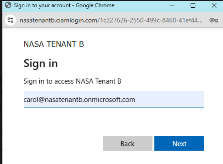Minimize the Chrome sign-in window

[172, 6]
